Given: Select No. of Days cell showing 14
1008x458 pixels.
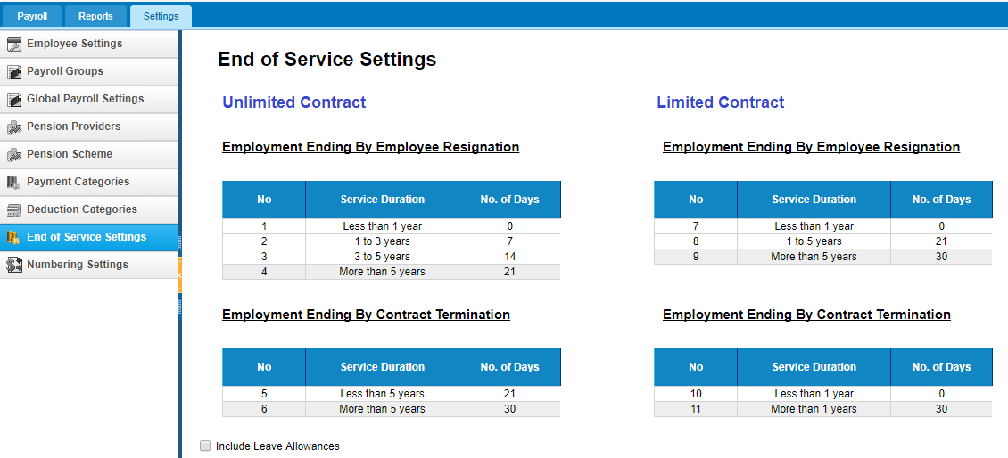Looking at the screenshot, I should click(509, 257).
